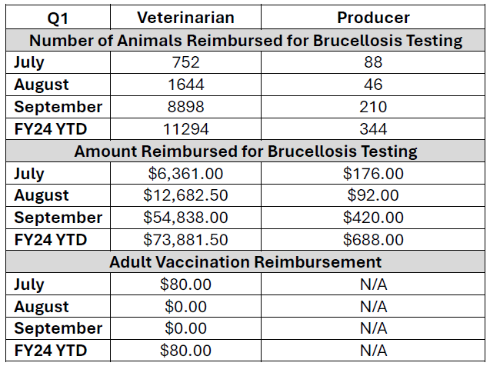The width and height of the screenshot is (490, 366).
Task: Select the $420.00 cell
Action: tap(373, 218)
